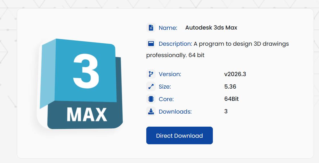Click the version value 'v2026.3'
The image size is (319, 163).
235,74
